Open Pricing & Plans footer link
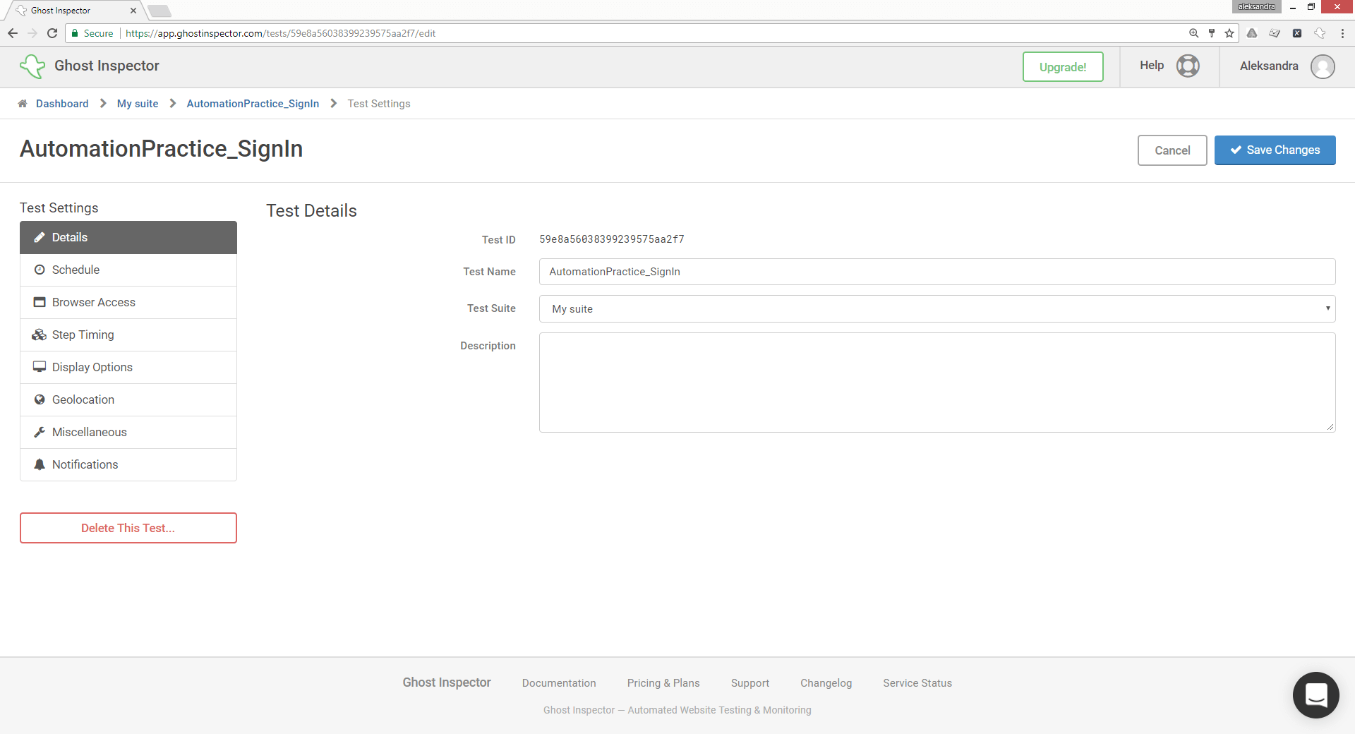Image resolution: width=1355 pixels, height=734 pixels. tap(663, 683)
